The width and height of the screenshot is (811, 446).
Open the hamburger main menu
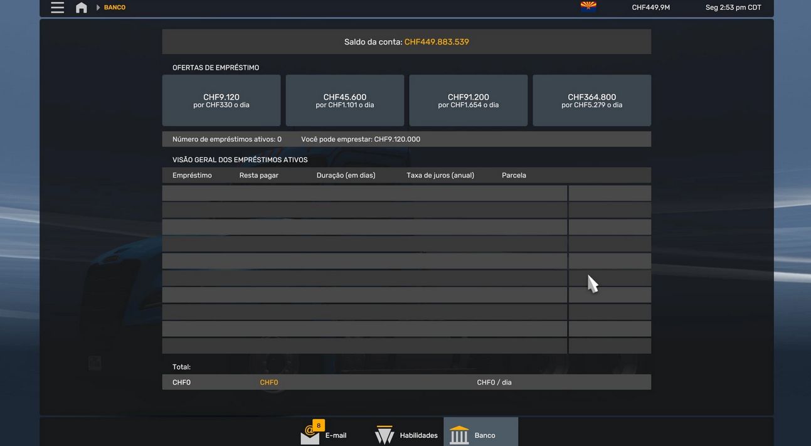[57, 8]
